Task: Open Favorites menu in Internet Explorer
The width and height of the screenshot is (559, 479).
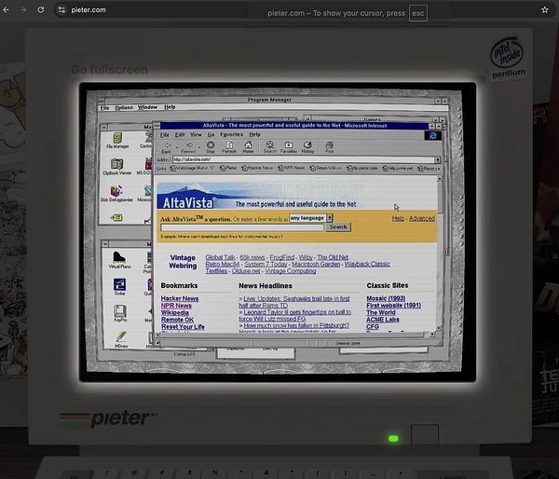Action: tap(231, 134)
